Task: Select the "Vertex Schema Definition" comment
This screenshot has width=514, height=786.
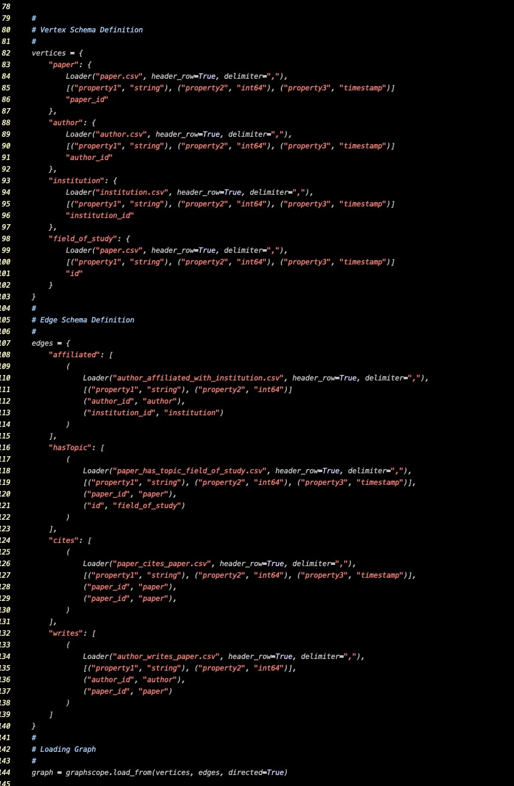Action: click(x=85, y=29)
